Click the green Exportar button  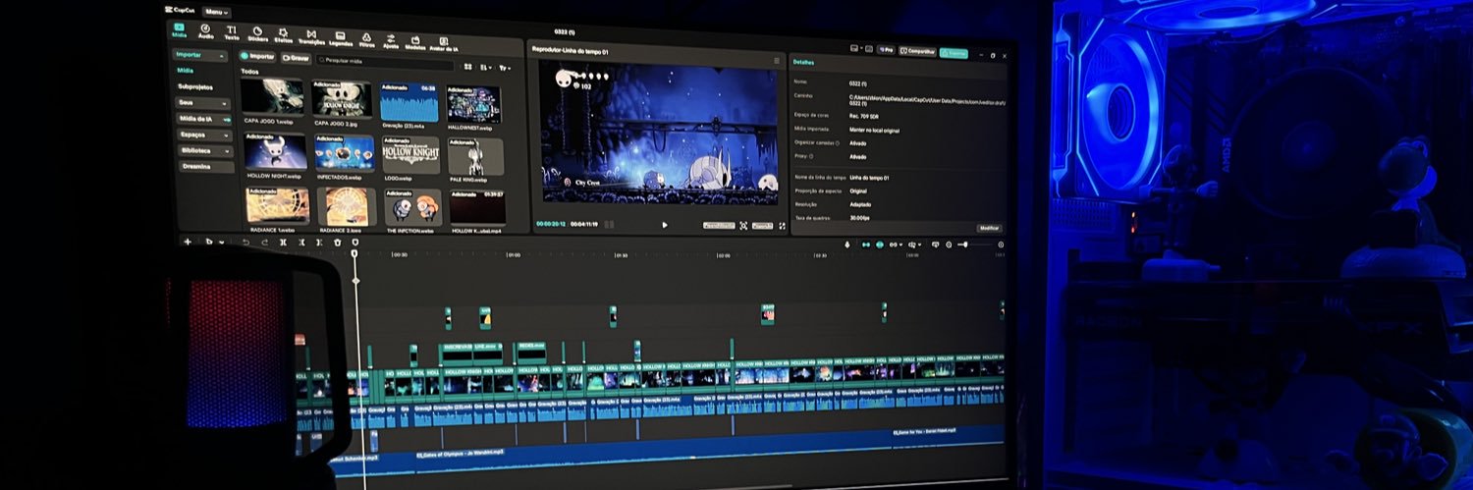pyautogui.click(x=954, y=53)
